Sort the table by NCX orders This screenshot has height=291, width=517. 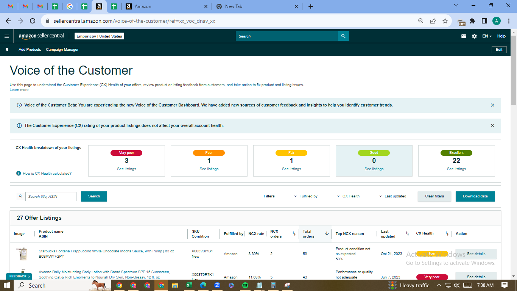294,234
